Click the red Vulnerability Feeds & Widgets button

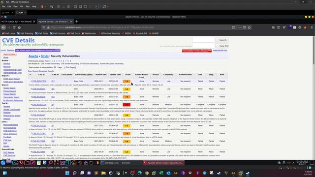point(197,51)
